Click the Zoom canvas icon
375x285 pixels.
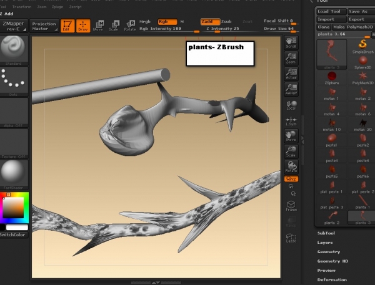coord(291,58)
